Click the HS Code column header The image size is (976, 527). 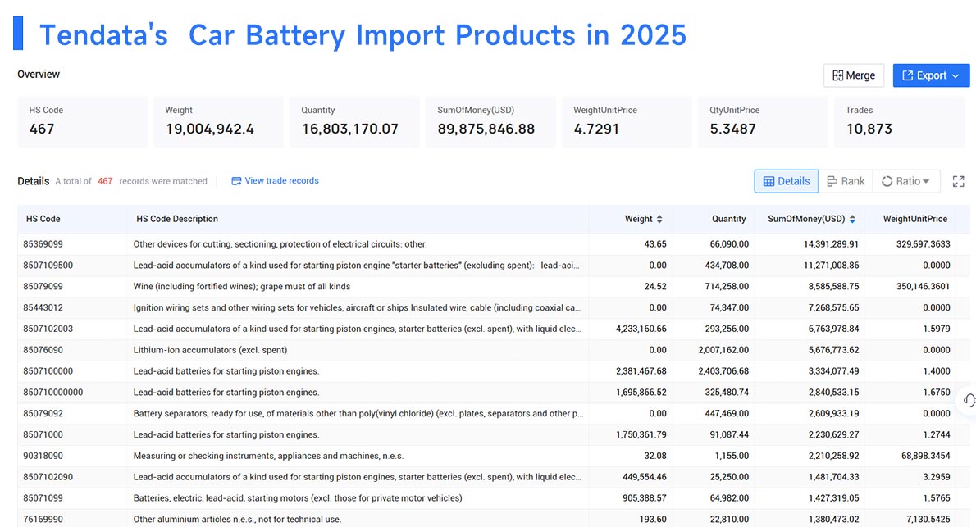click(43, 219)
